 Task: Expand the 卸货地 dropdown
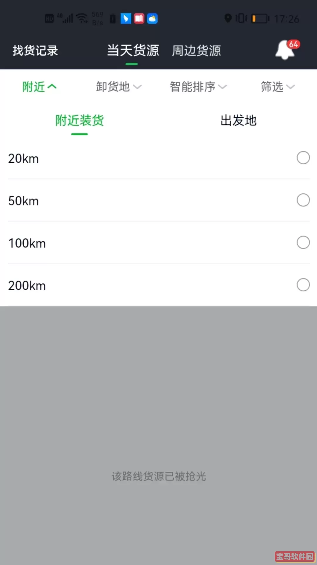[x=119, y=87]
